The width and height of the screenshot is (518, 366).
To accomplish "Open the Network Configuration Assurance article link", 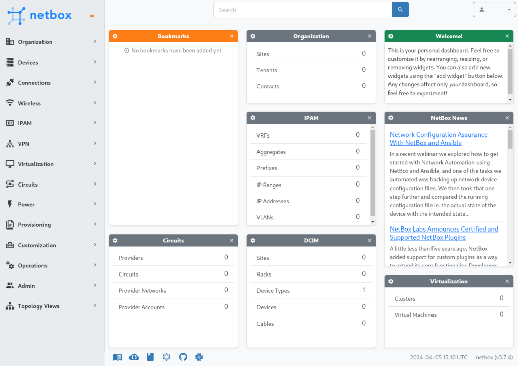I will point(438,139).
